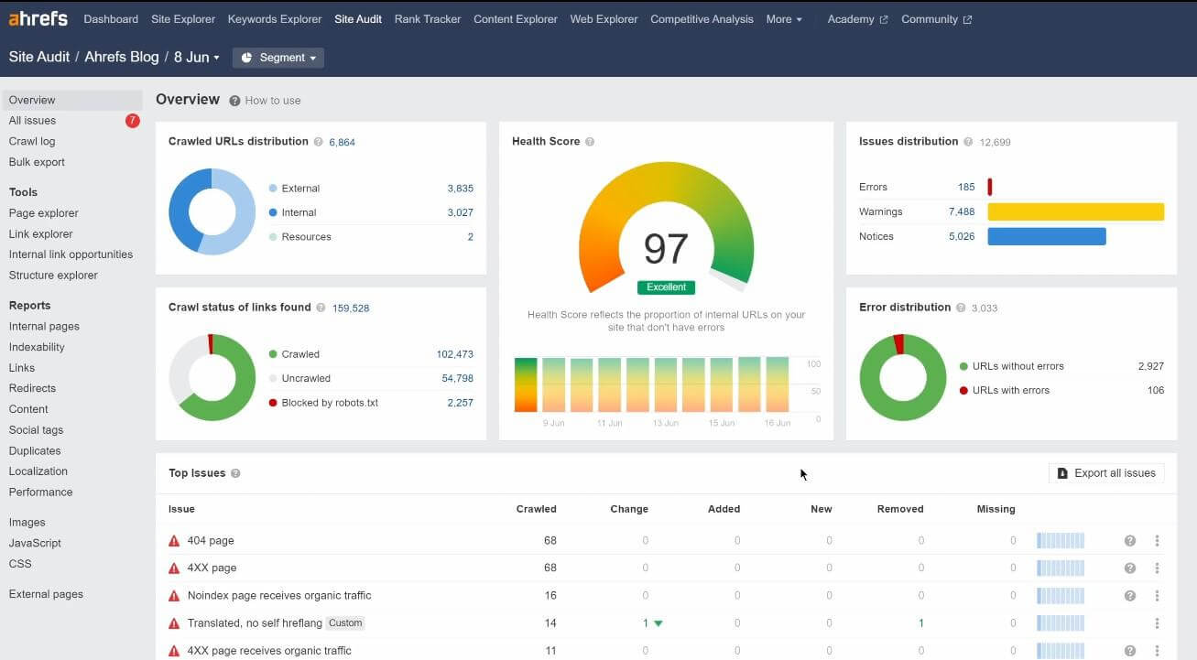Click the Blocked by robots.txt count 2,257
This screenshot has width=1197, height=660.
click(460, 403)
